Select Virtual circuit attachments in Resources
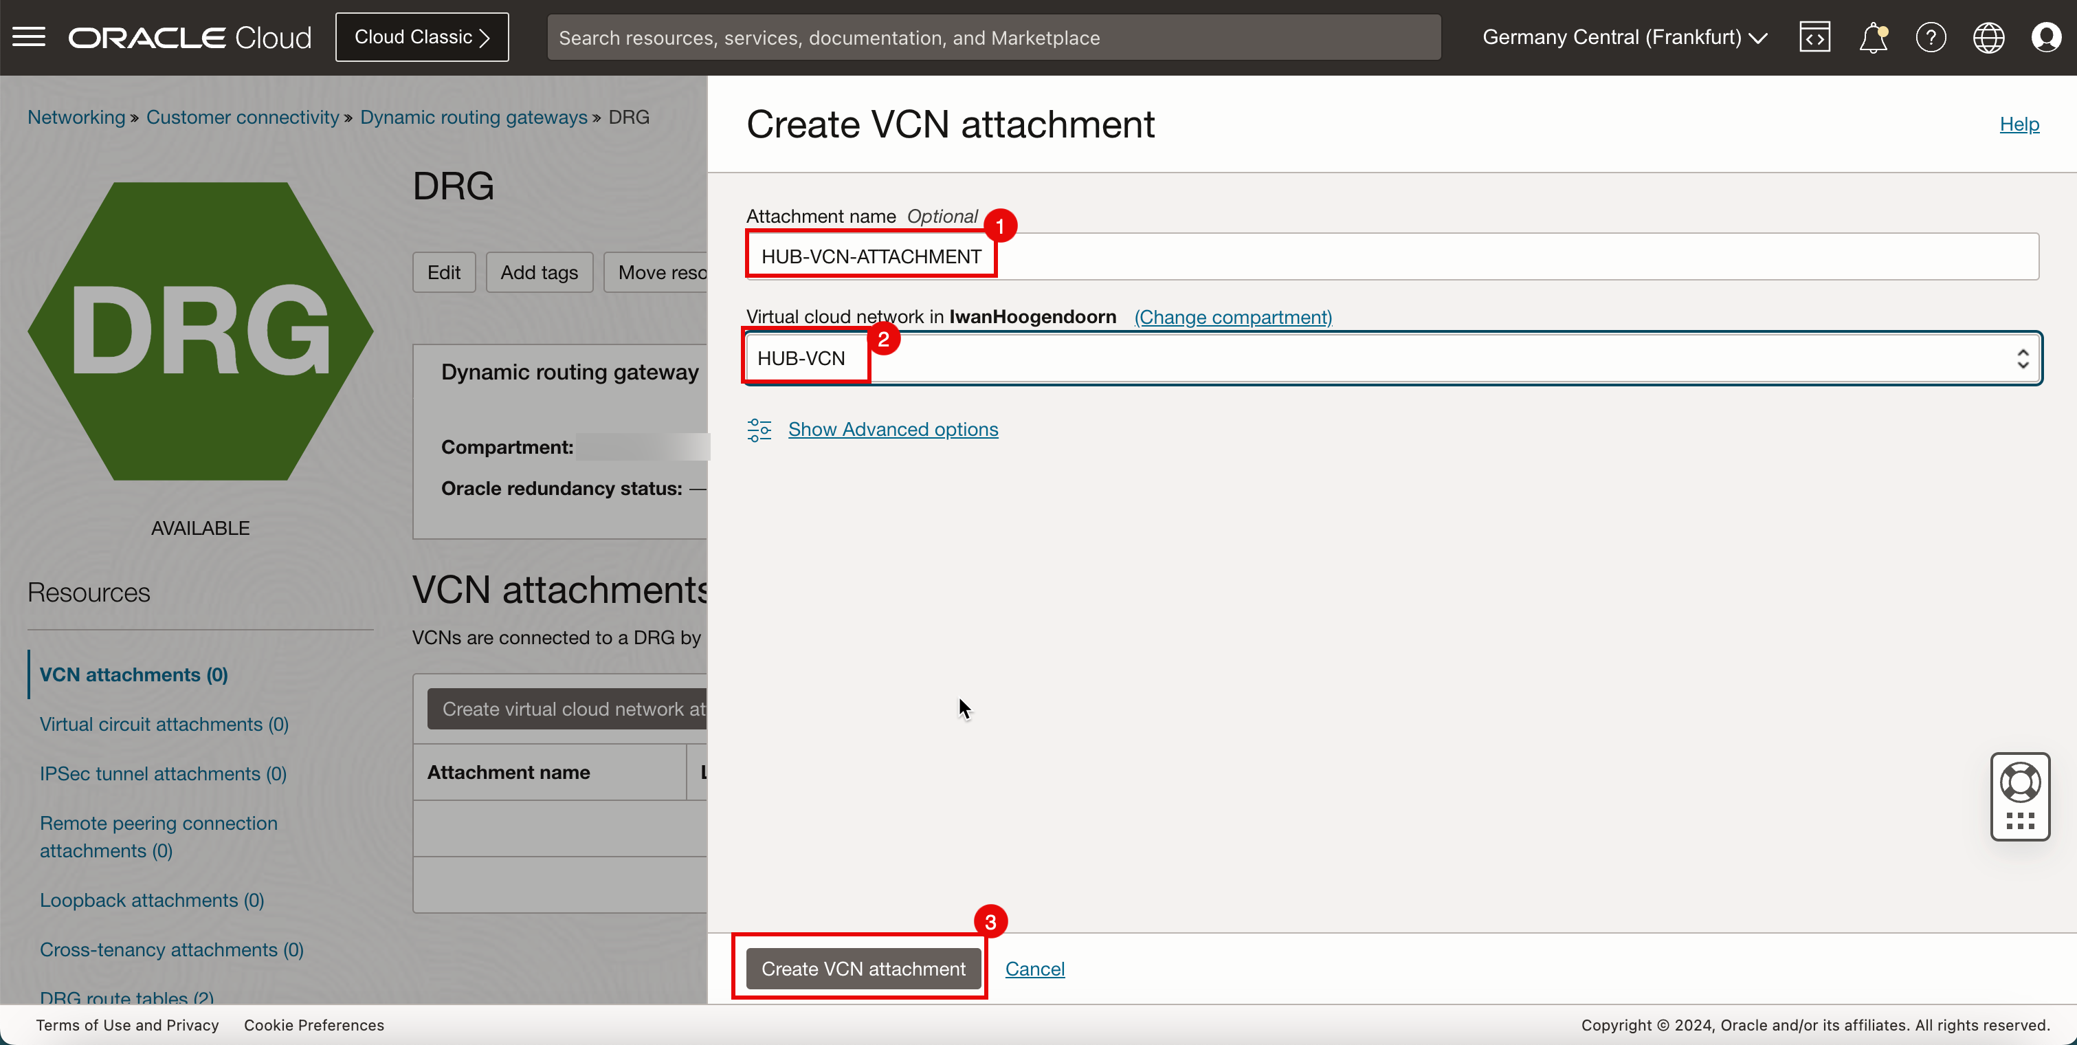Screen dimensions: 2077x1045 [x=164, y=724]
